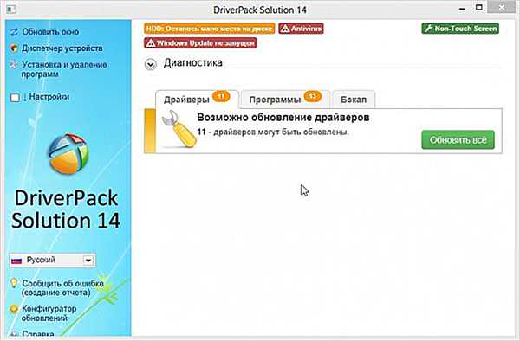
Task: Click the update configurator gear icon
Action: [x=14, y=309]
